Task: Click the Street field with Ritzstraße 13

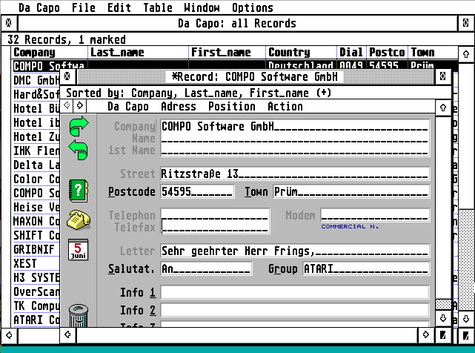Action: [x=295, y=174]
